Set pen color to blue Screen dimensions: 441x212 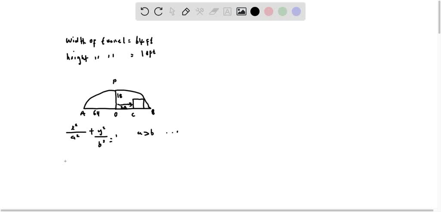(296, 12)
